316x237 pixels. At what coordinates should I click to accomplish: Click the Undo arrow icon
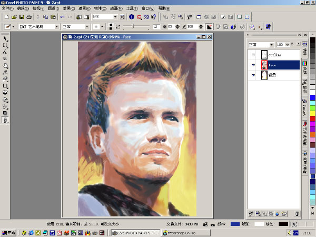pos(62,17)
